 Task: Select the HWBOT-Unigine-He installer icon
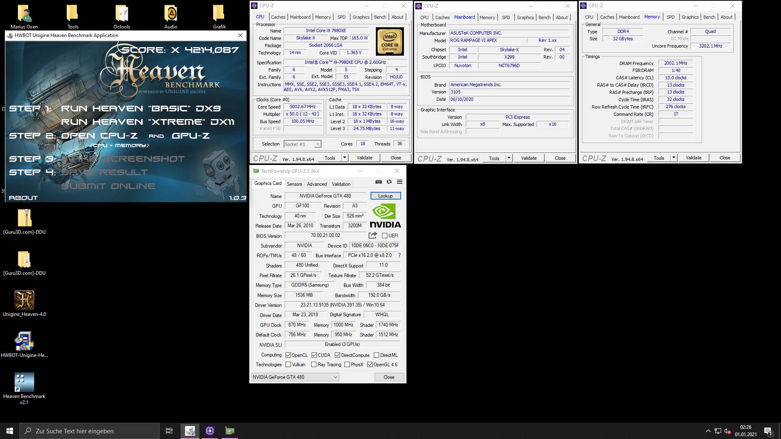click(24, 345)
